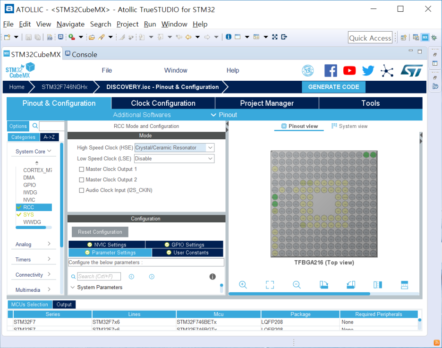This screenshot has width=442, height=348.
Task: Click the search magnifier next to Options
Action: point(35,126)
